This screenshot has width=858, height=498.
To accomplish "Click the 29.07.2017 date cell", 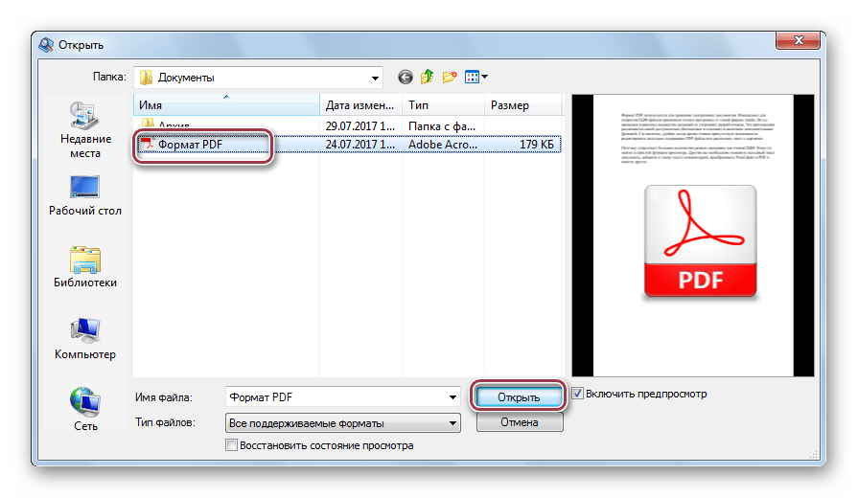I will (x=360, y=126).
